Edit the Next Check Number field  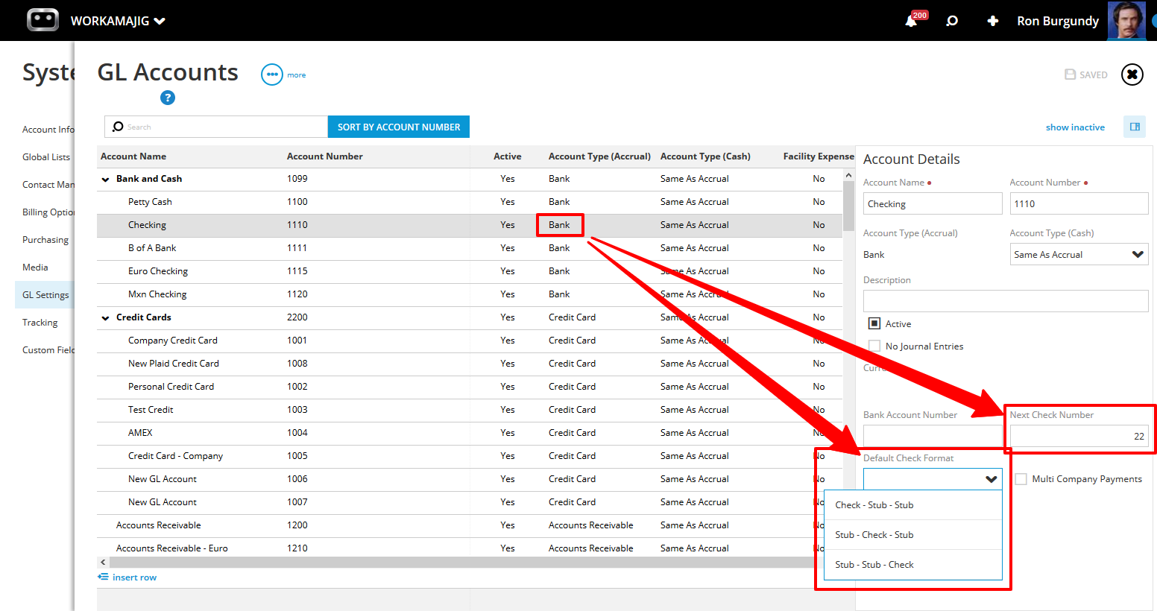pyautogui.click(x=1079, y=436)
